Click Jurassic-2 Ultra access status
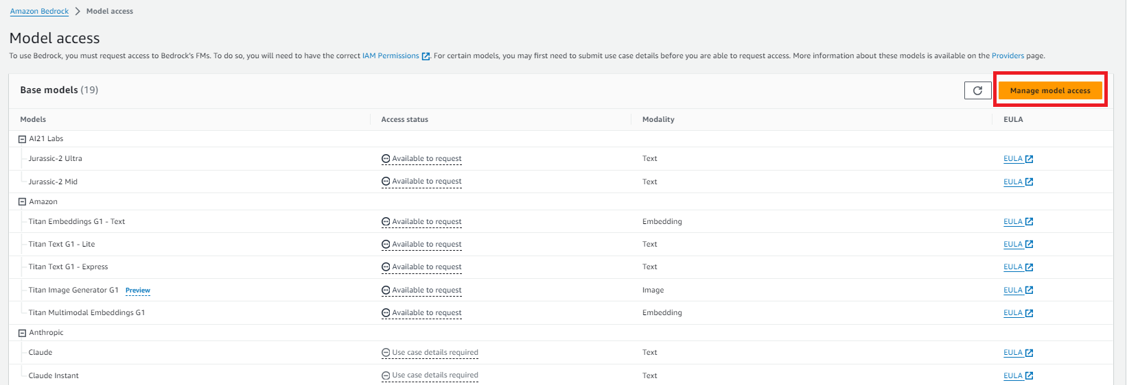The width and height of the screenshot is (1127, 385). 421,159
